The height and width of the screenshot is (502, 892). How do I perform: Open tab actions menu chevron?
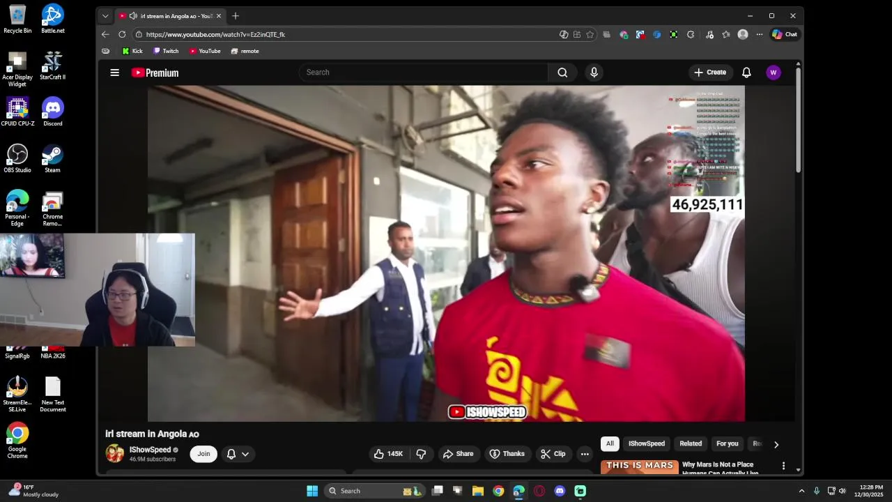pos(105,15)
